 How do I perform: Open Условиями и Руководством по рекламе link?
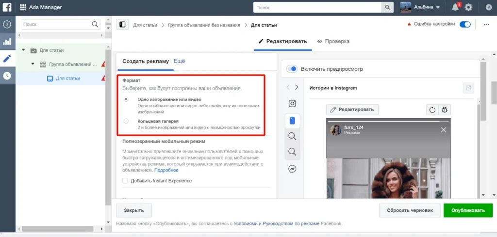(276, 224)
